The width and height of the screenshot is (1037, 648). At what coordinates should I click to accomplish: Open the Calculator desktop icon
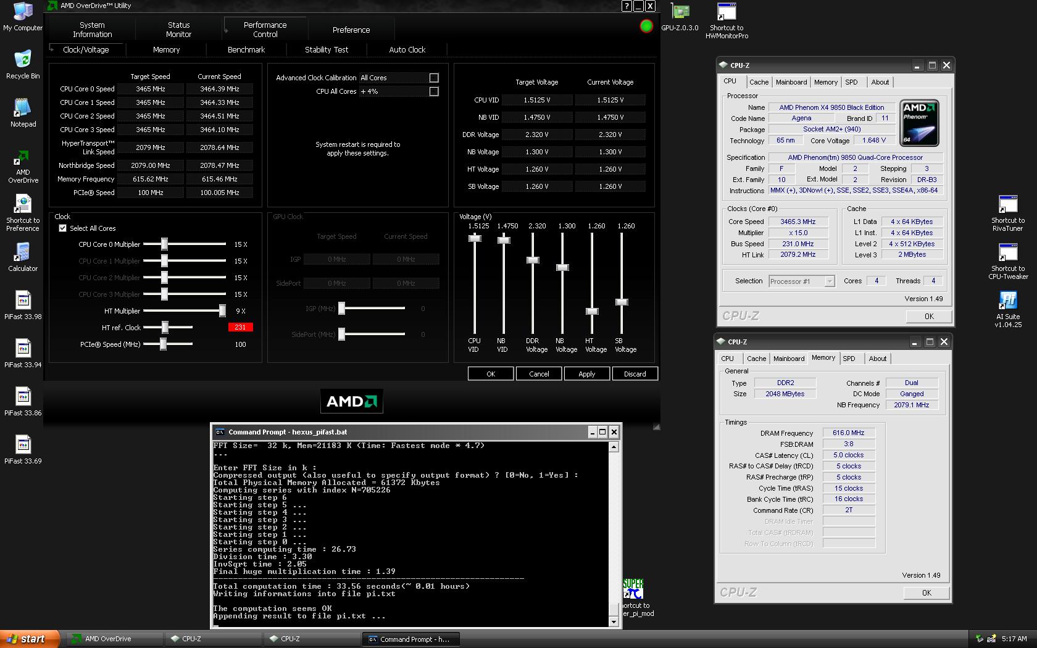click(23, 257)
